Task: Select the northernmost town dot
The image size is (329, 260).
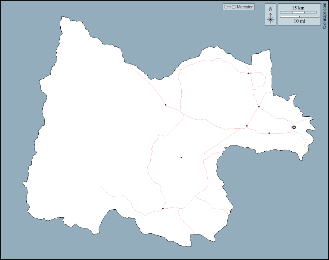Action: tap(248, 73)
